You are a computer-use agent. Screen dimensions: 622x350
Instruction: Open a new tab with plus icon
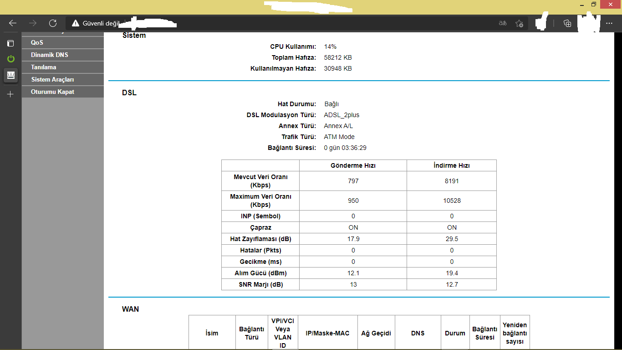(x=10, y=94)
